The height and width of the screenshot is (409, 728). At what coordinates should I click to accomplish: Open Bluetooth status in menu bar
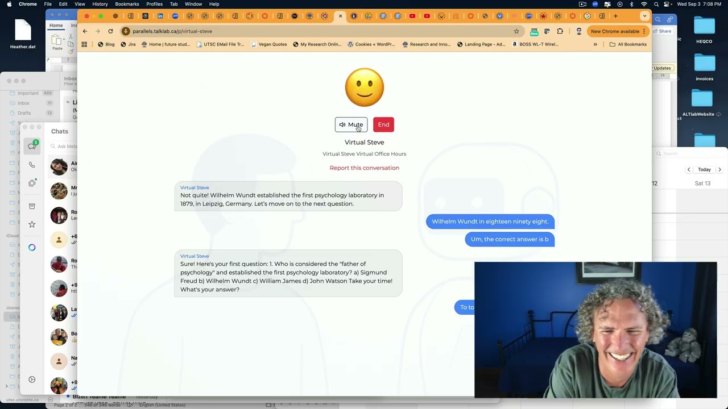[632, 4]
